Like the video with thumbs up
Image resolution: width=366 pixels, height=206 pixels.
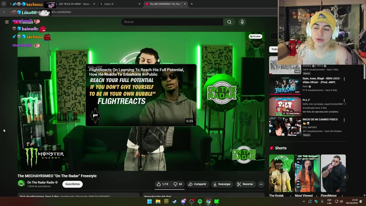point(162,184)
